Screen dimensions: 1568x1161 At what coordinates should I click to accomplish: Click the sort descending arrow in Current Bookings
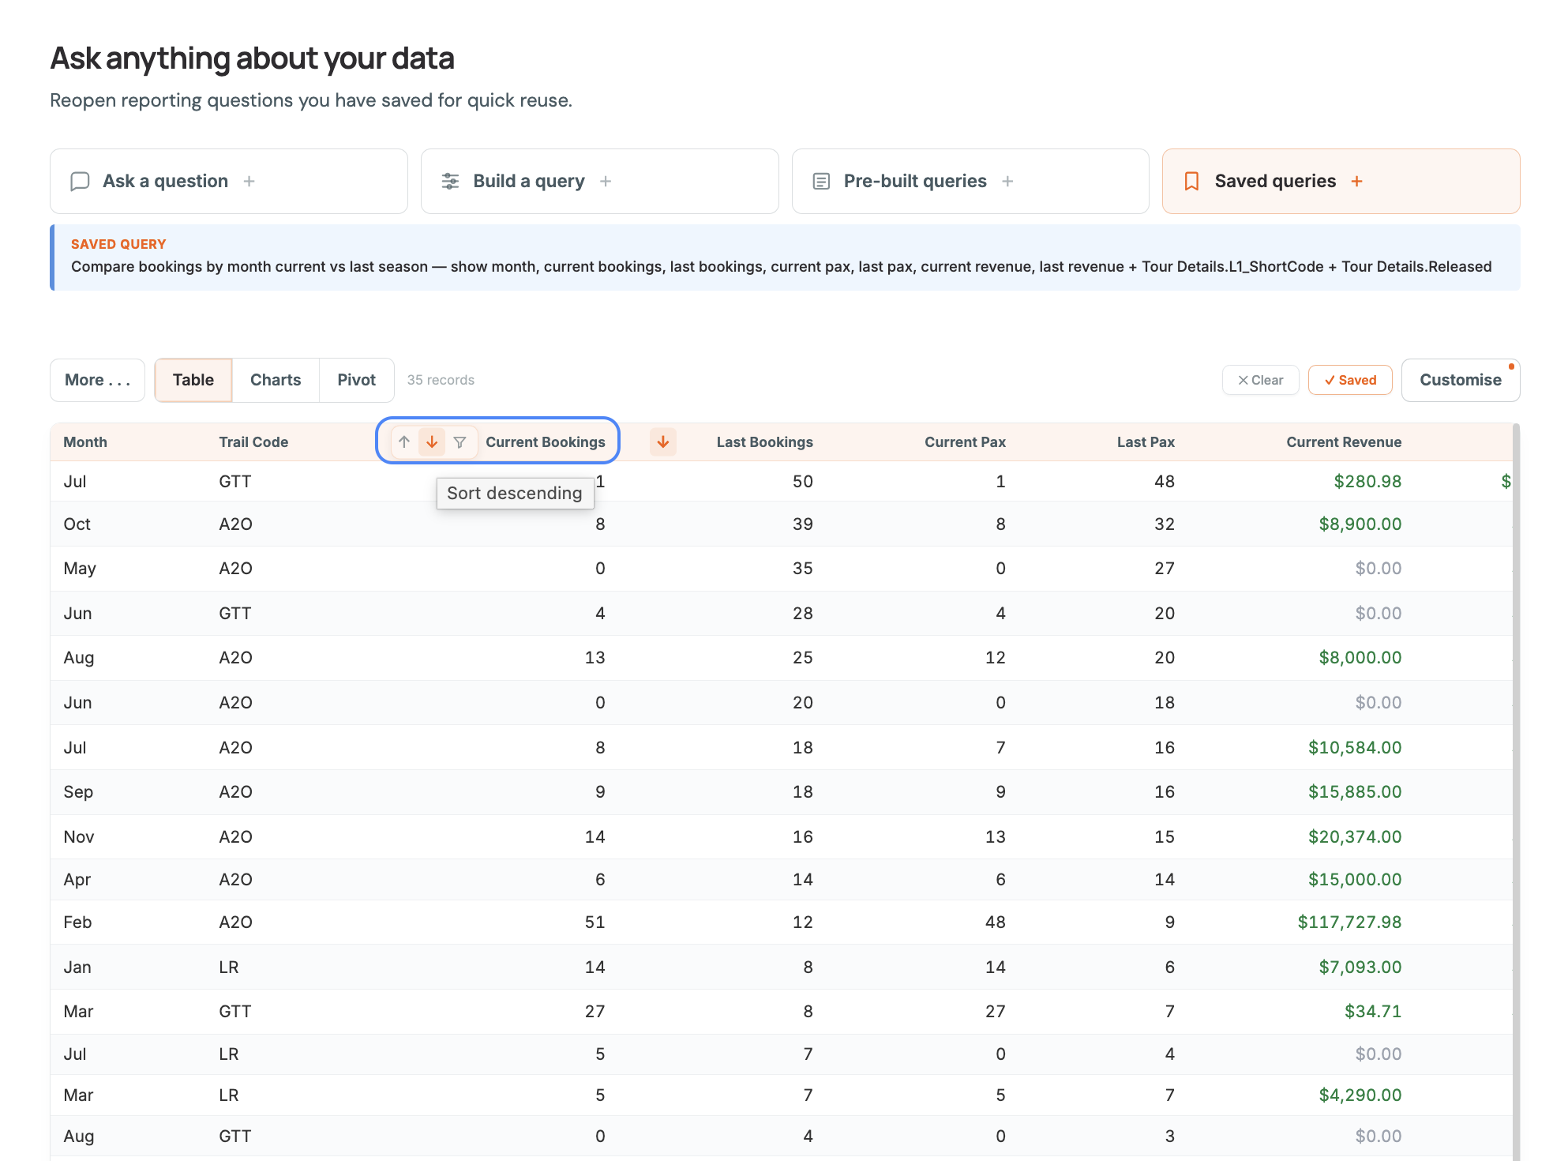click(432, 441)
